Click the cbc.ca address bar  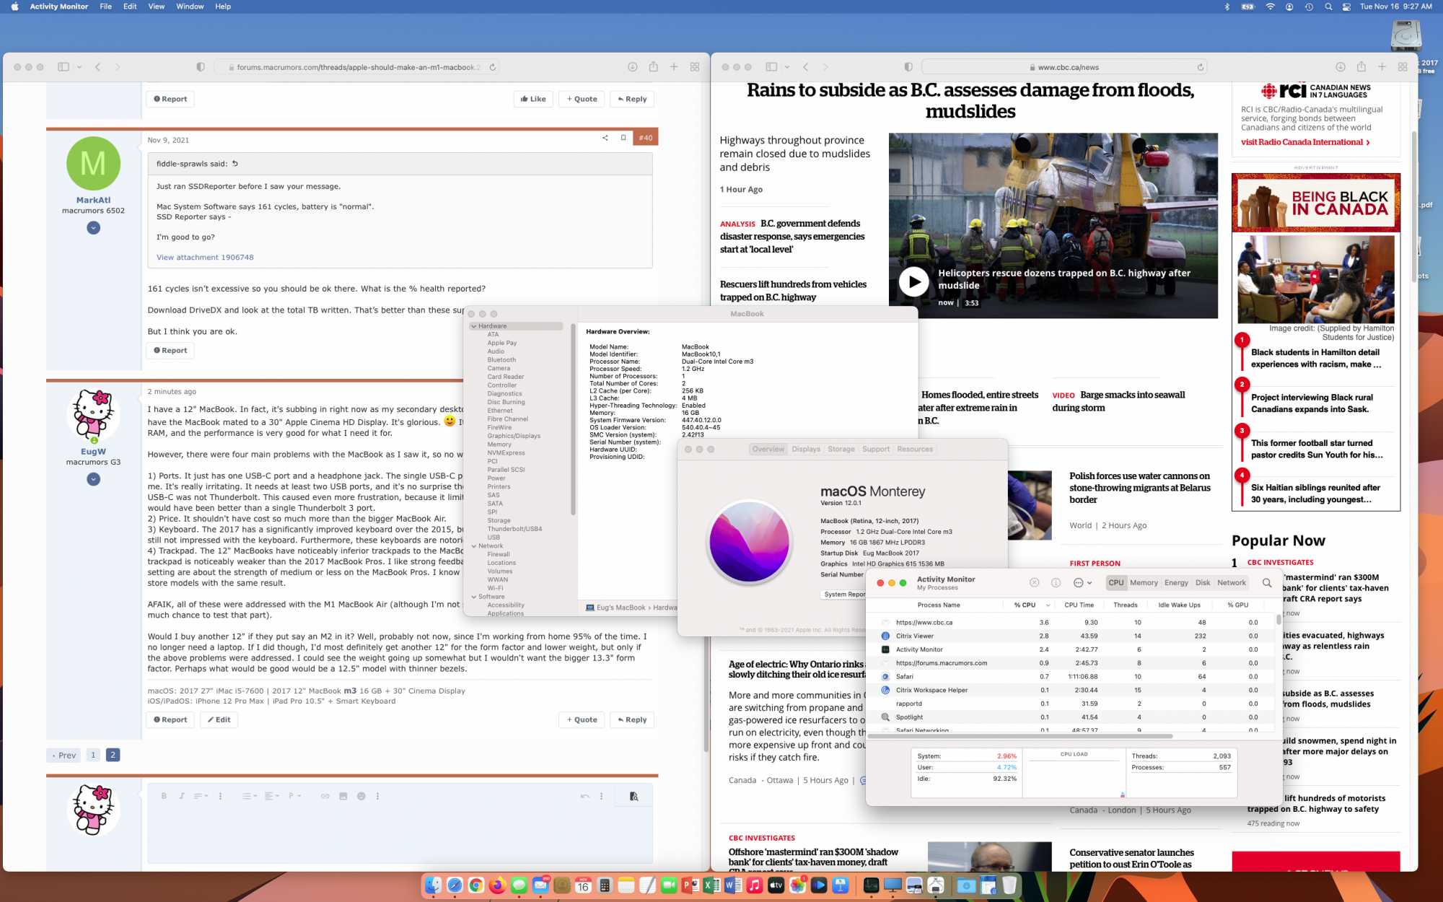pos(1064,67)
